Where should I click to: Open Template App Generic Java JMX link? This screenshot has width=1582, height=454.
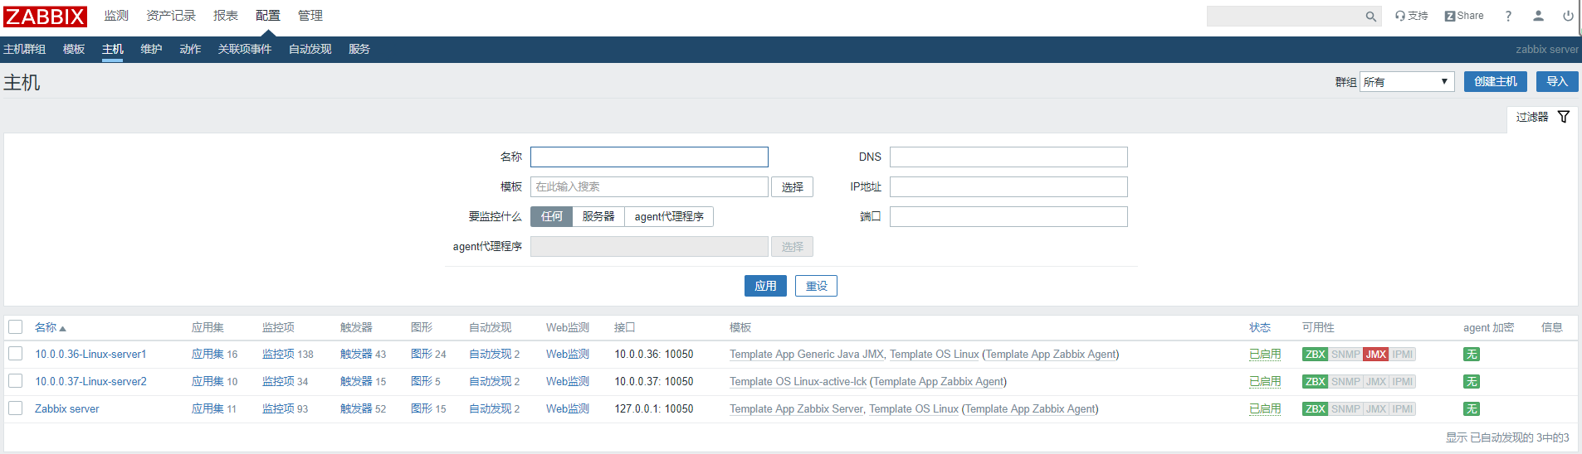point(807,355)
